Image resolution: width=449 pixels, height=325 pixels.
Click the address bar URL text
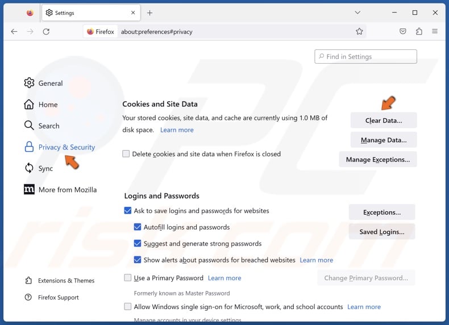click(x=157, y=32)
